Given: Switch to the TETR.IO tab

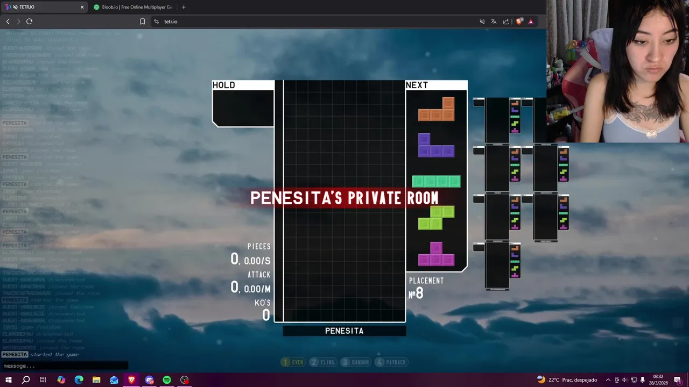Looking at the screenshot, I should point(45,7).
